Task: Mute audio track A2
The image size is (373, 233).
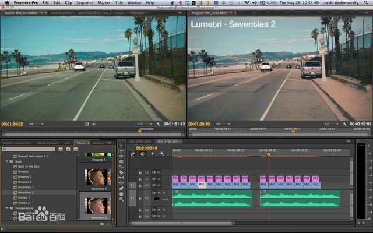Action: (x=159, y=210)
